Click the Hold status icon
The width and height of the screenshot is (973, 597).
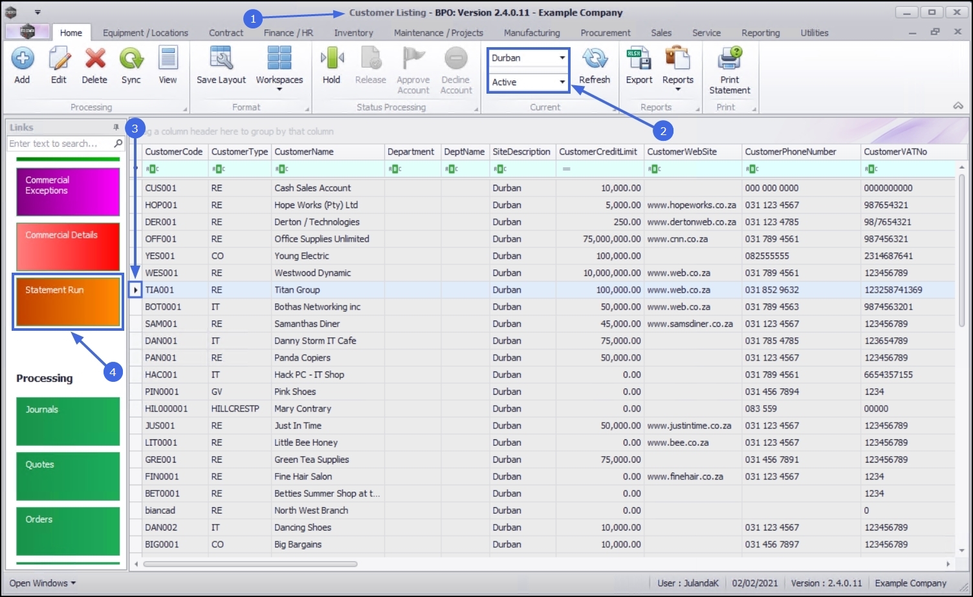[x=331, y=58]
